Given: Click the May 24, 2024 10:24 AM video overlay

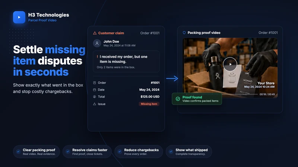Looking at the screenshot, I should (259, 87).
